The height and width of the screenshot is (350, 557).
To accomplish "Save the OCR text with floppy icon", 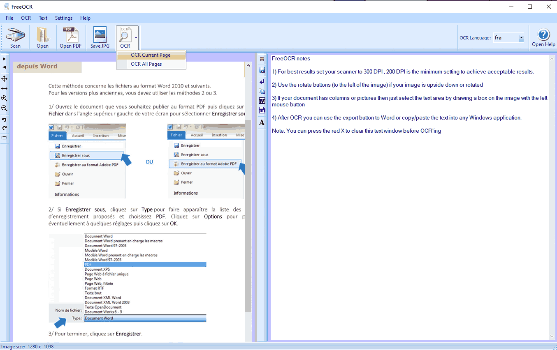I will 262,70.
